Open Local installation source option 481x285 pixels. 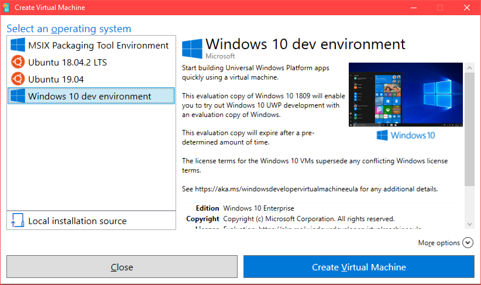pos(77,221)
